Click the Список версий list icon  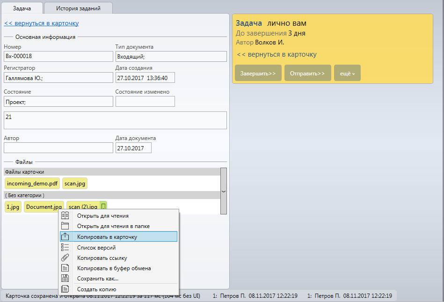click(x=66, y=247)
